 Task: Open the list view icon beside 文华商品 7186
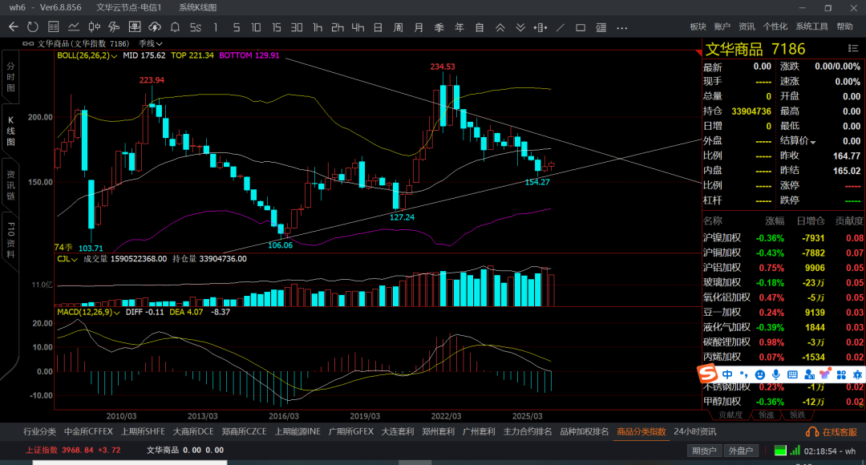pyautogui.click(x=853, y=50)
